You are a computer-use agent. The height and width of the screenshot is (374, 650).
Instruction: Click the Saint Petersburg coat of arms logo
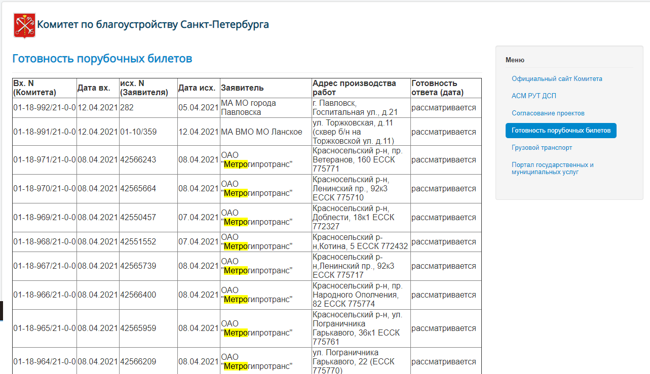24,26
